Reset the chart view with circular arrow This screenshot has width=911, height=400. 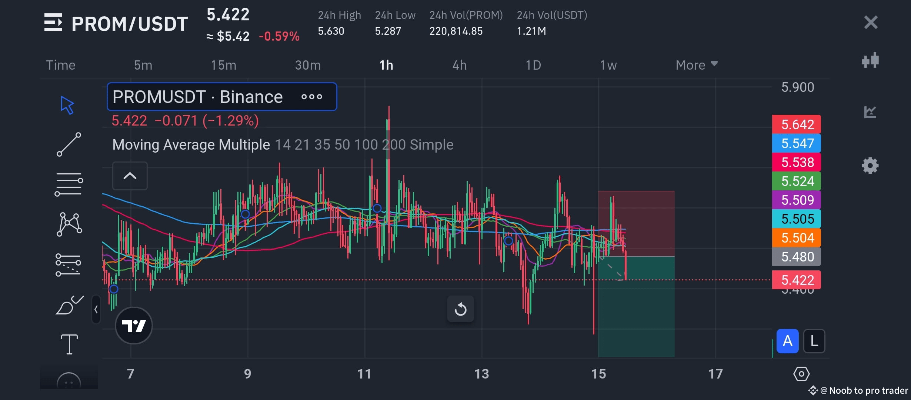[460, 309]
